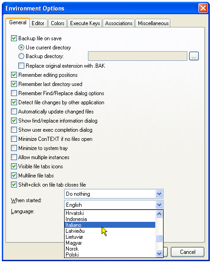Enable Show user exec completion dialog
The height and width of the screenshot is (263, 213).
click(14, 130)
